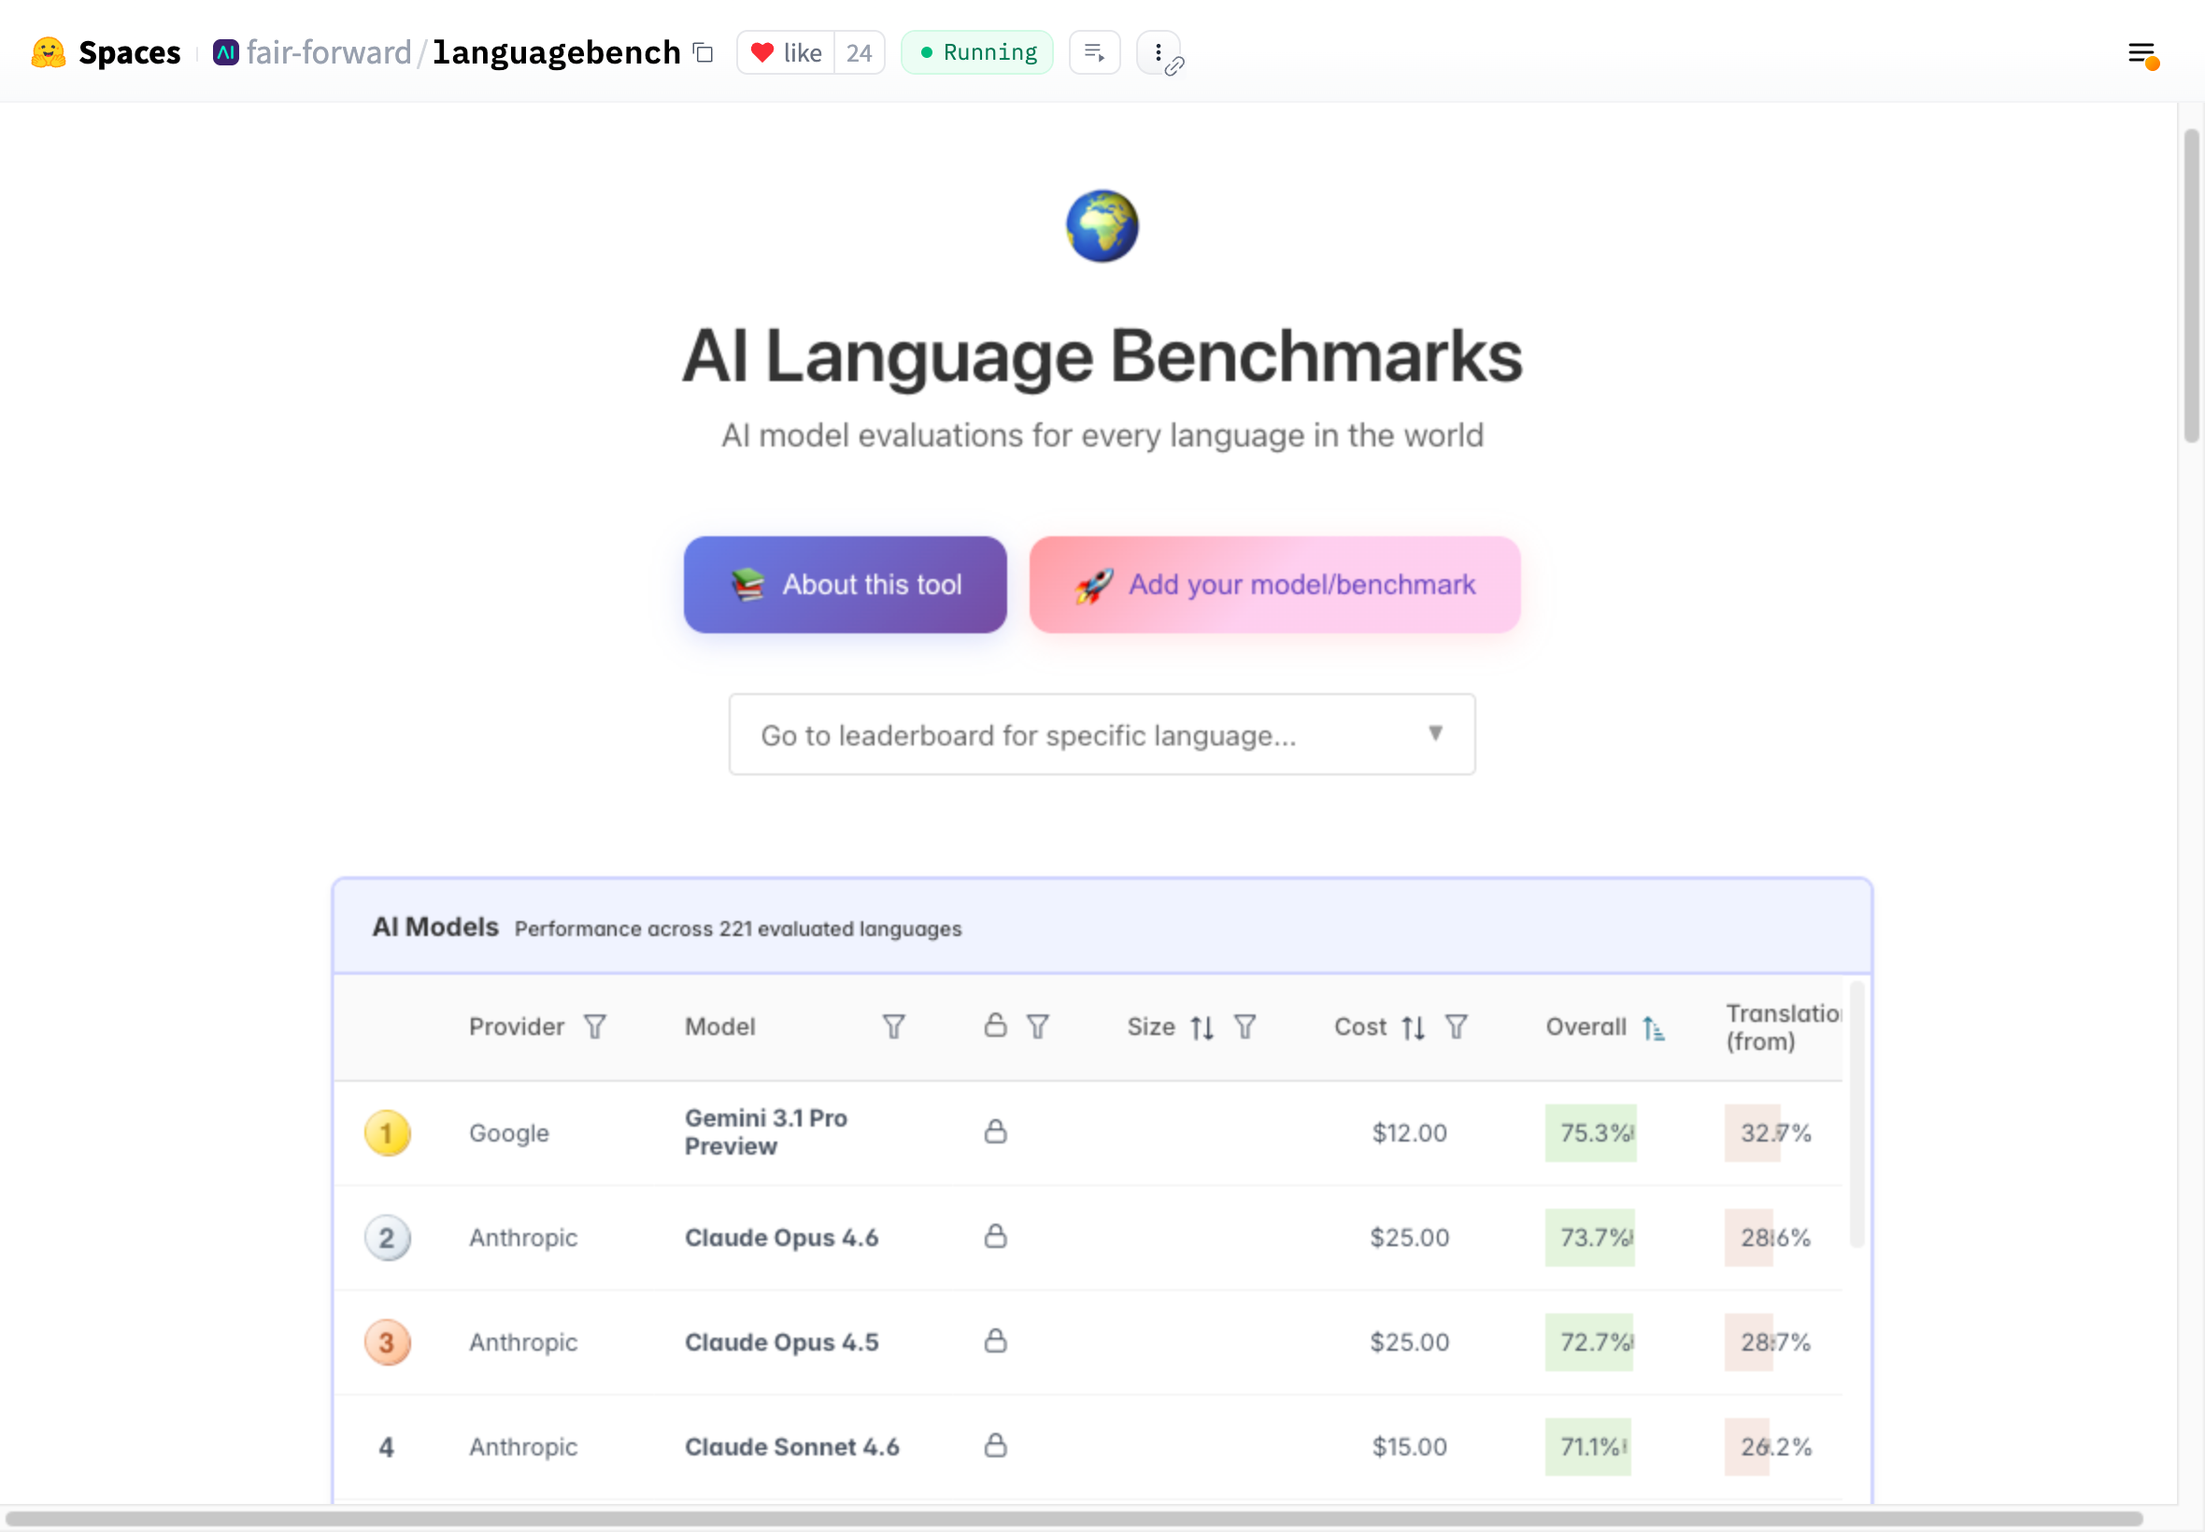The height and width of the screenshot is (1532, 2205).
Task: Select Gemini 3.1 Pro Preview model name
Action: pos(766,1132)
